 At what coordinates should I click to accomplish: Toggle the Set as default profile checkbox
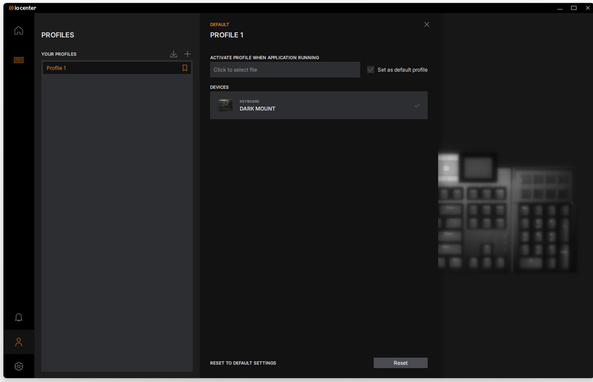point(371,70)
